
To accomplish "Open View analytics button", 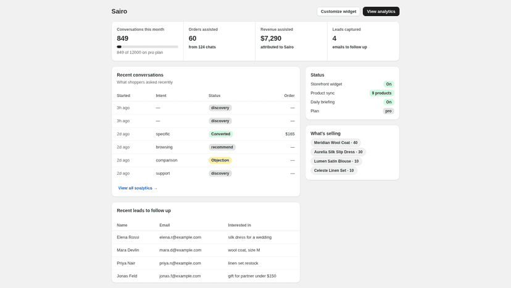I will [x=381, y=11].
